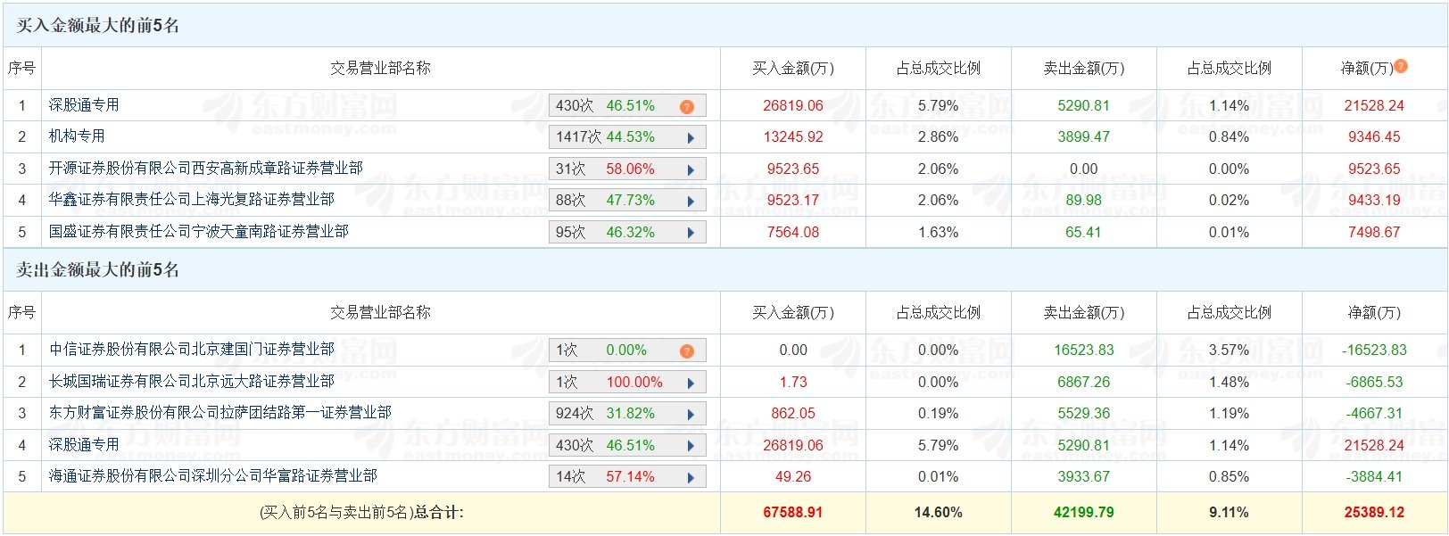The width and height of the screenshot is (1449, 536).
Task: Click blue arrow in 东方财富证券 拉萨团结路 row
Action: pos(691,414)
